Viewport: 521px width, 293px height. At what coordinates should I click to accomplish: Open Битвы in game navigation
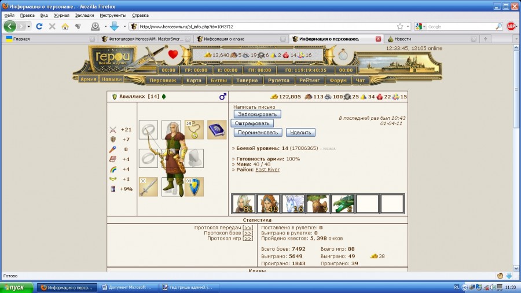click(x=219, y=80)
